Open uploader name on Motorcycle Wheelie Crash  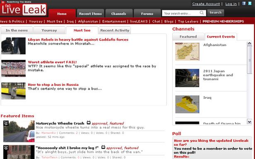[x=48, y=133]
